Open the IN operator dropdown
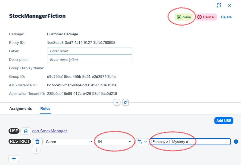The height and width of the screenshot is (165, 241). [115, 141]
